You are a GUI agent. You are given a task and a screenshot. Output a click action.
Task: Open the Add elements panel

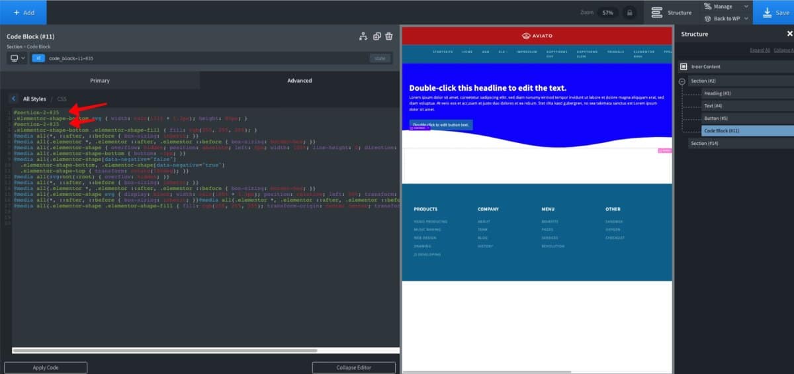tap(24, 13)
